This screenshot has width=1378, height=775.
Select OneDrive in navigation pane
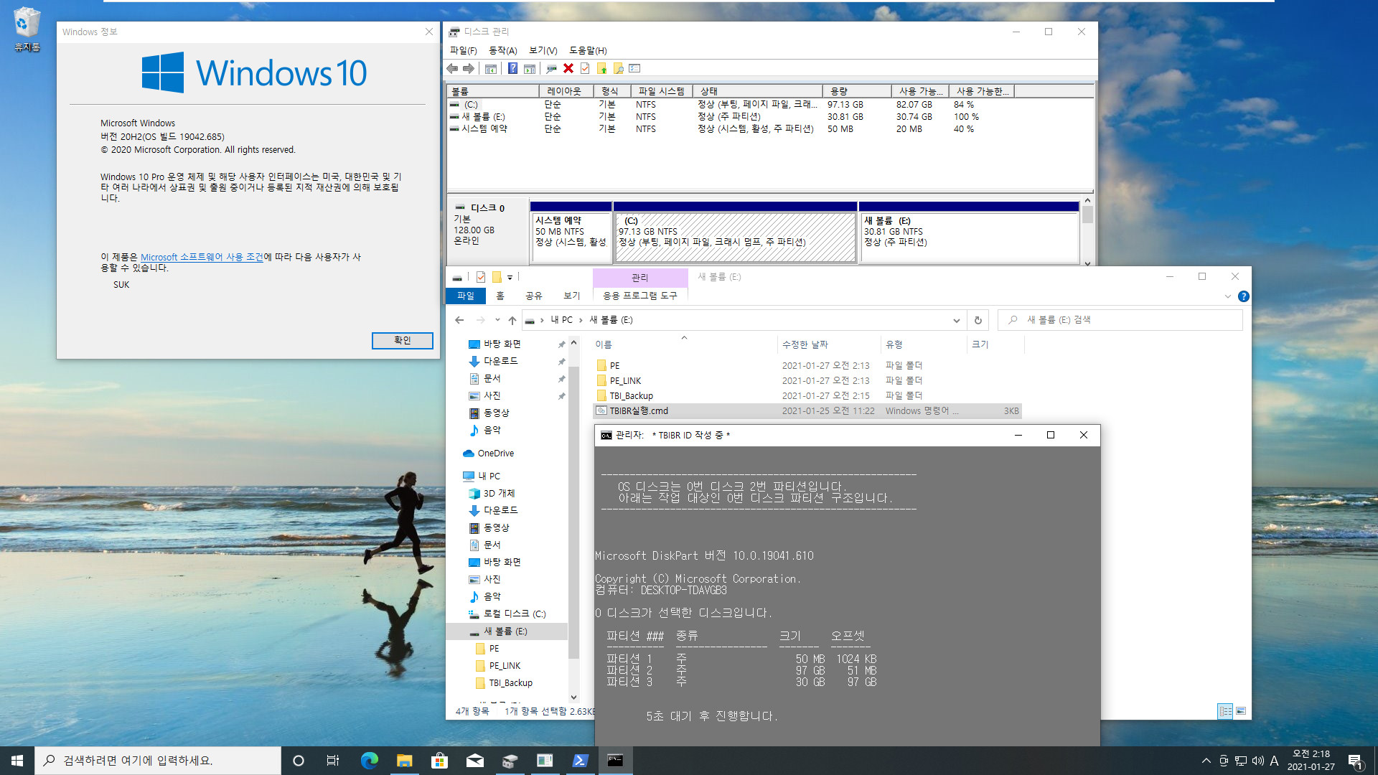[495, 454]
